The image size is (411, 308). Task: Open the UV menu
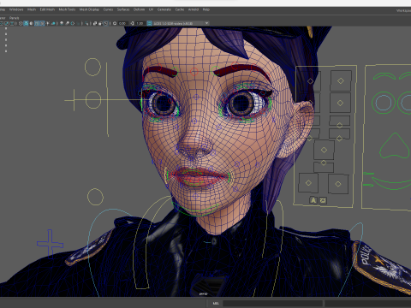[x=151, y=9]
